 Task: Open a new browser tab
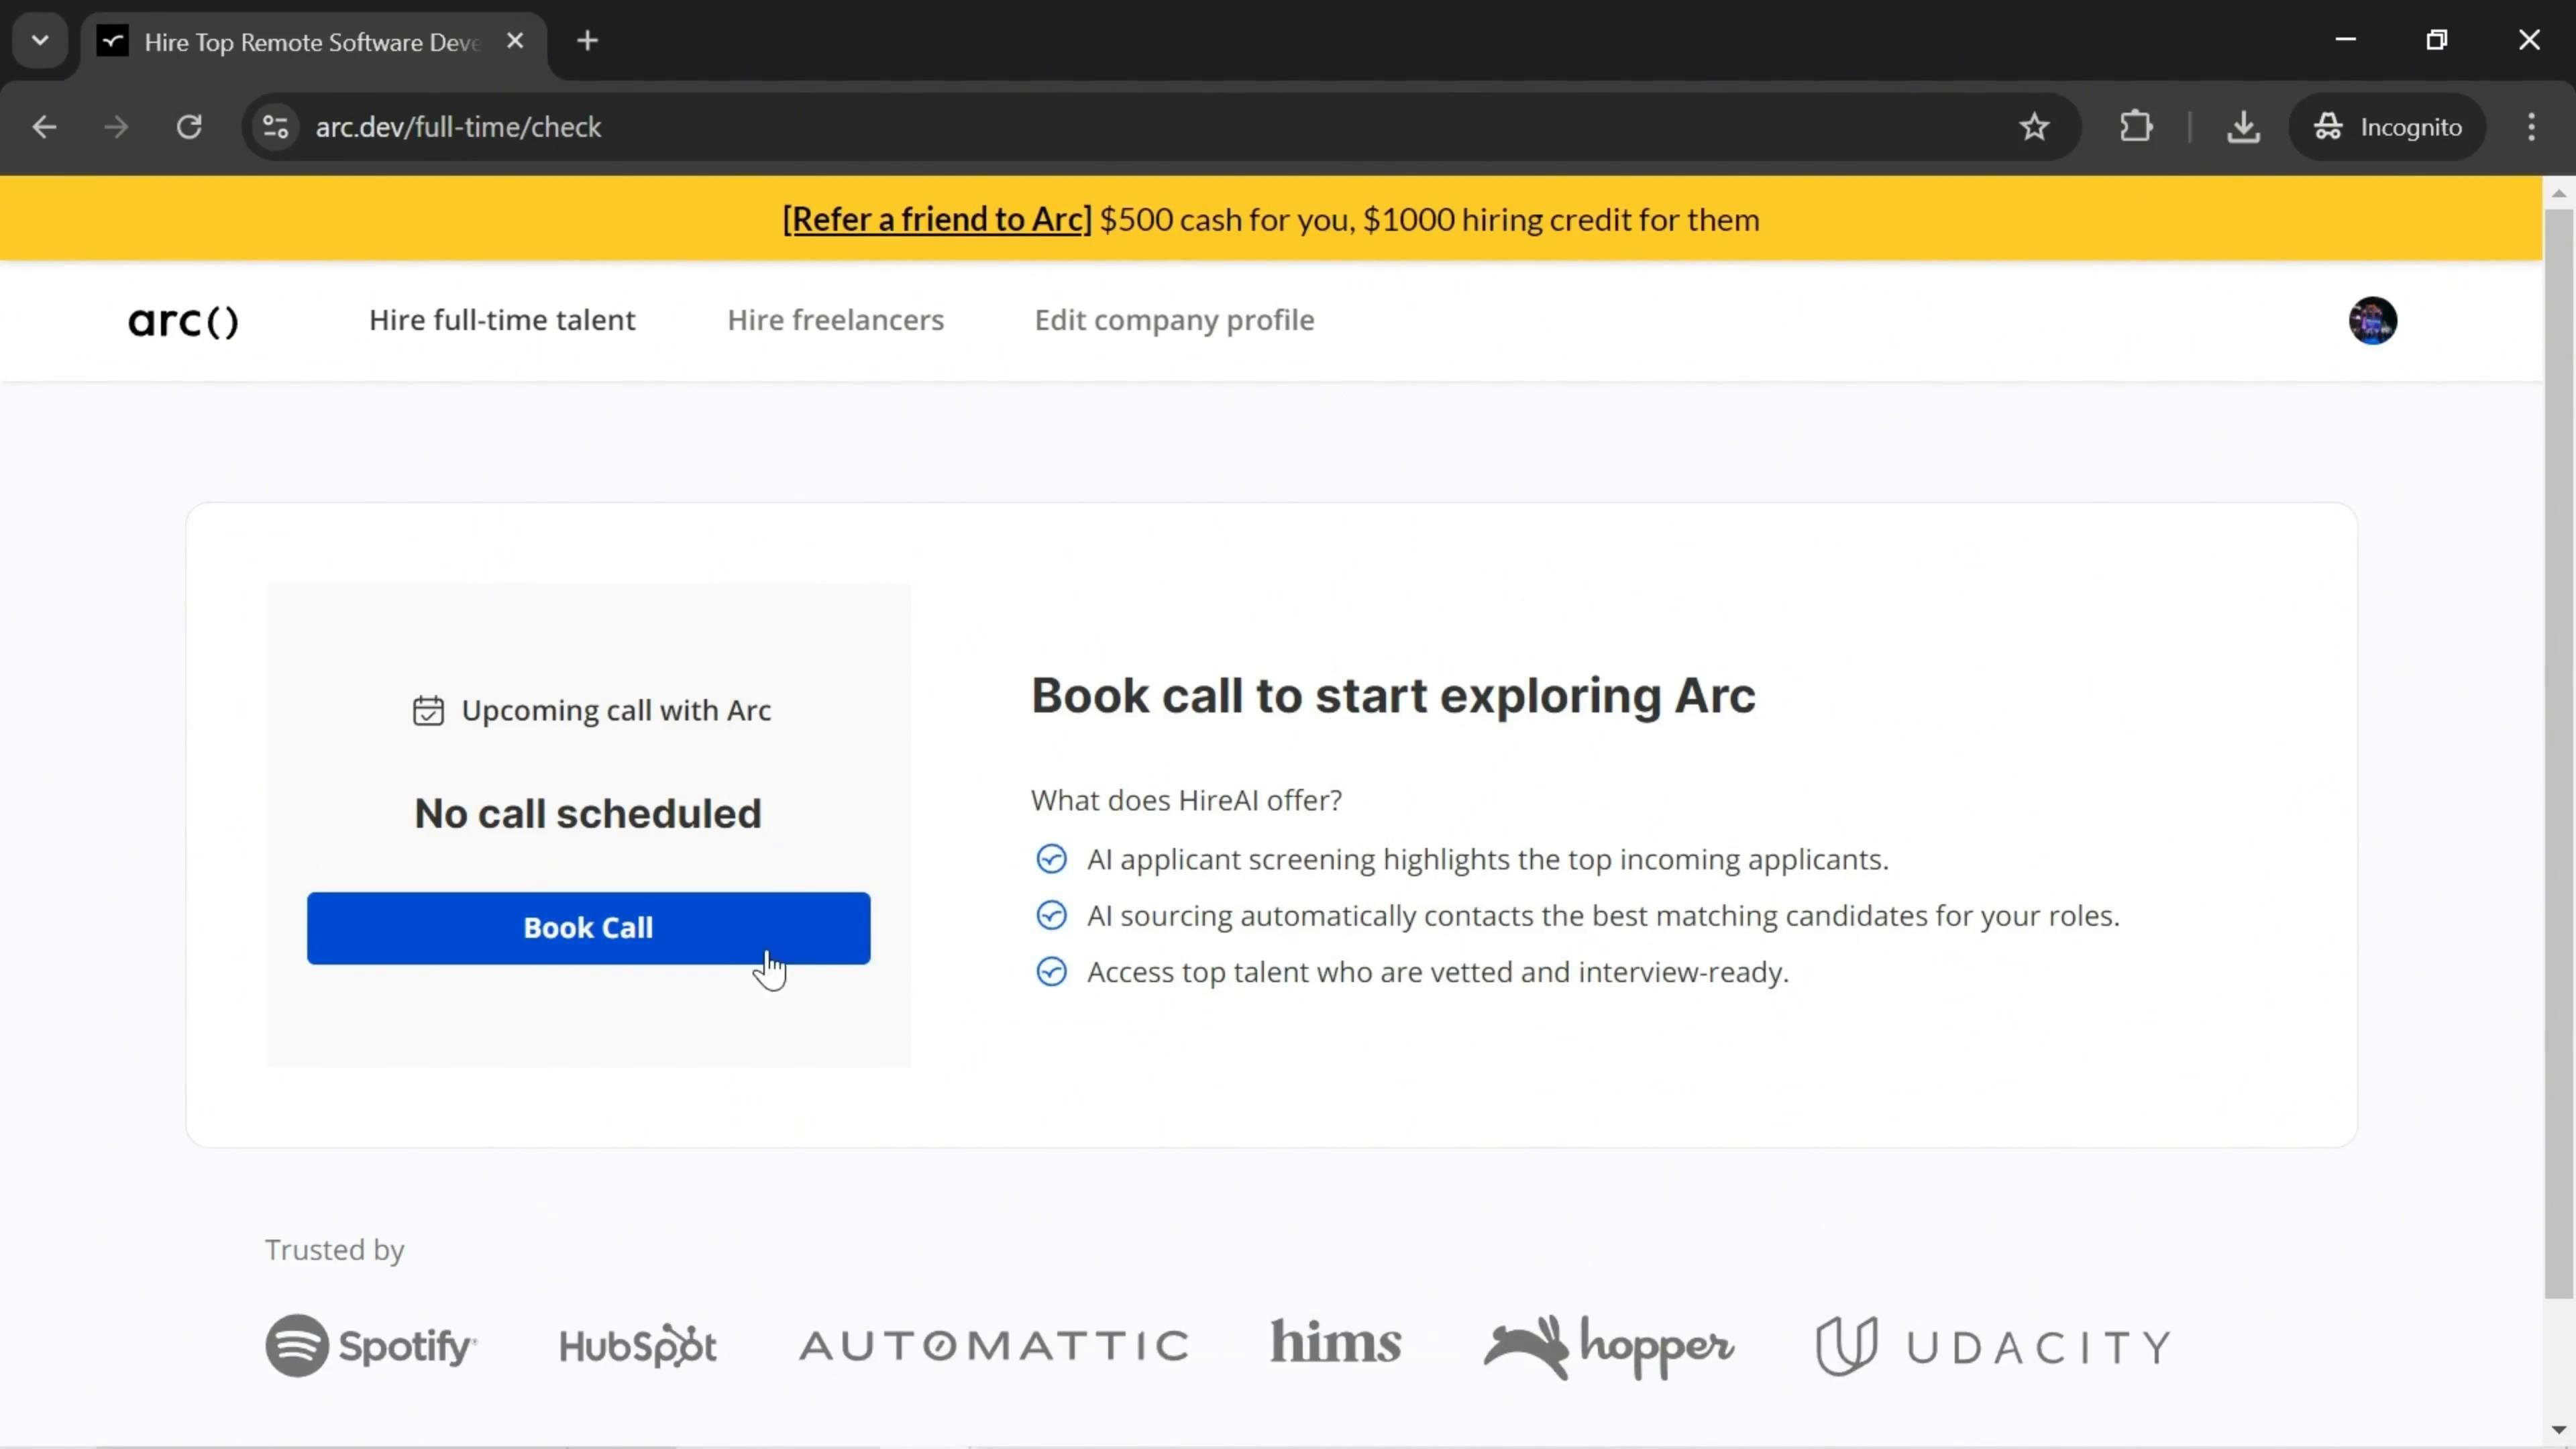(x=588, y=41)
